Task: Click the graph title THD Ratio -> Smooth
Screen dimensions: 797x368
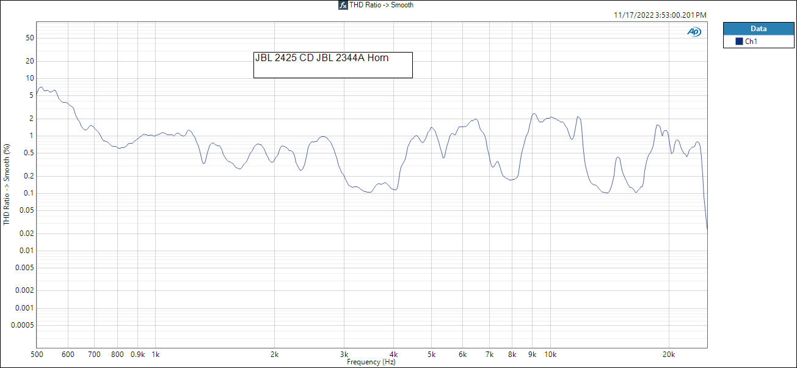Action: click(381, 5)
